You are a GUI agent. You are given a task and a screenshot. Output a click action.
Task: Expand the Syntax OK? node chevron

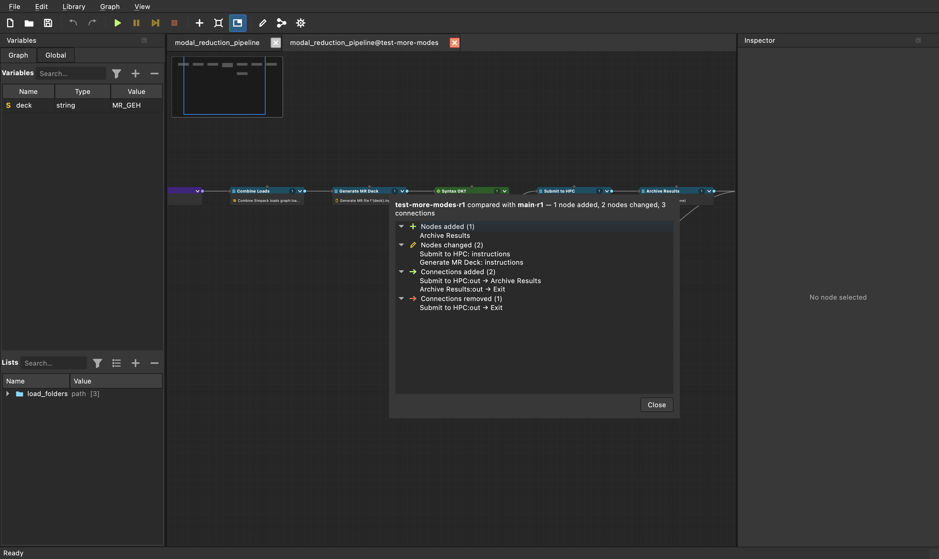pos(504,191)
